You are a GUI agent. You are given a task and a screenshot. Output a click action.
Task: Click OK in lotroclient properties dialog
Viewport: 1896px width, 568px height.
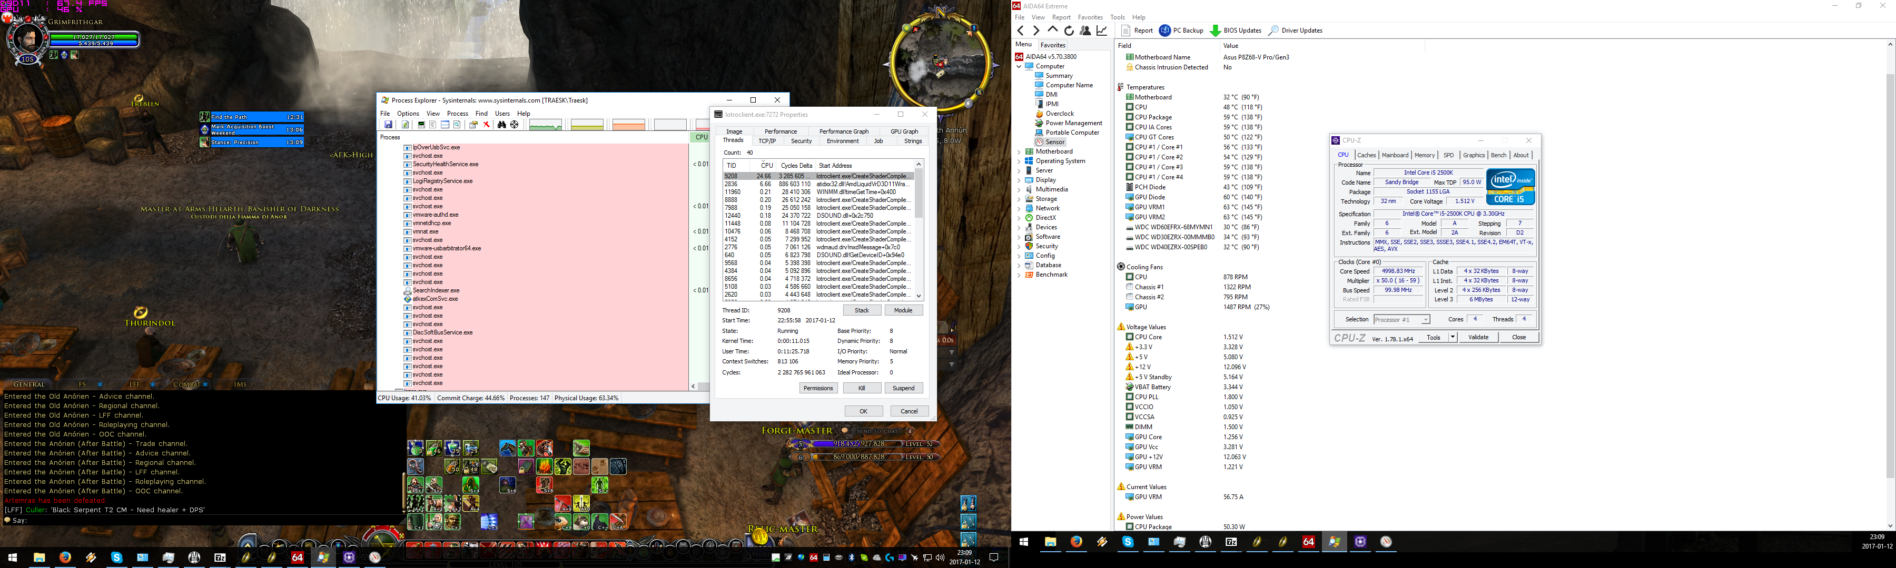863,411
